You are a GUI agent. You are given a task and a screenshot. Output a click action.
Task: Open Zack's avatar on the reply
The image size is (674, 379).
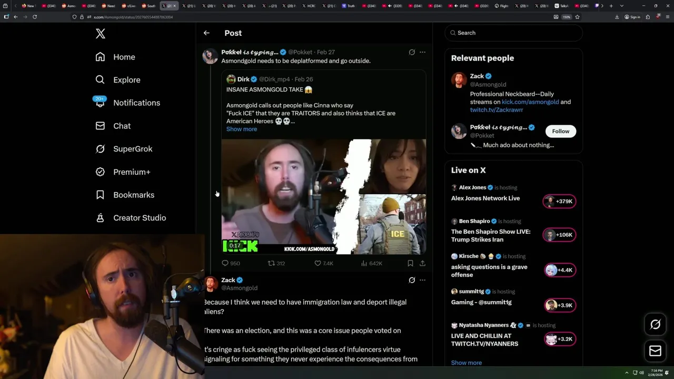(x=210, y=284)
